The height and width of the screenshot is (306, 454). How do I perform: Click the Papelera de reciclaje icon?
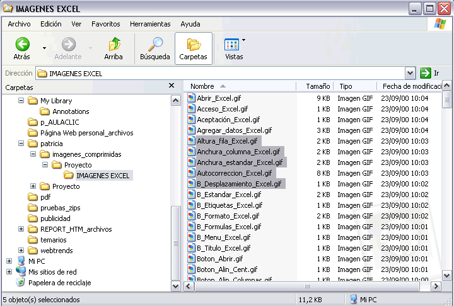pos(20,282)
